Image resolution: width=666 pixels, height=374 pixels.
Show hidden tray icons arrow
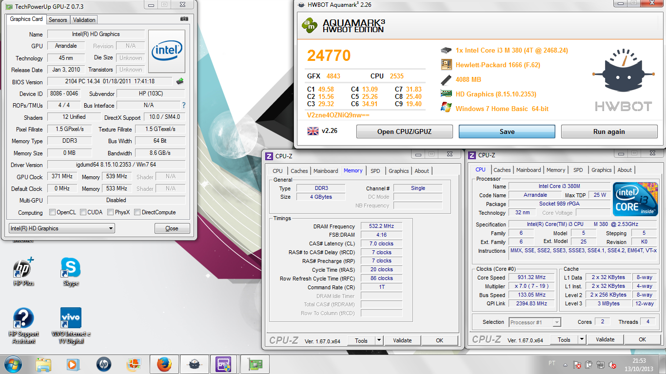pos(566,364)
